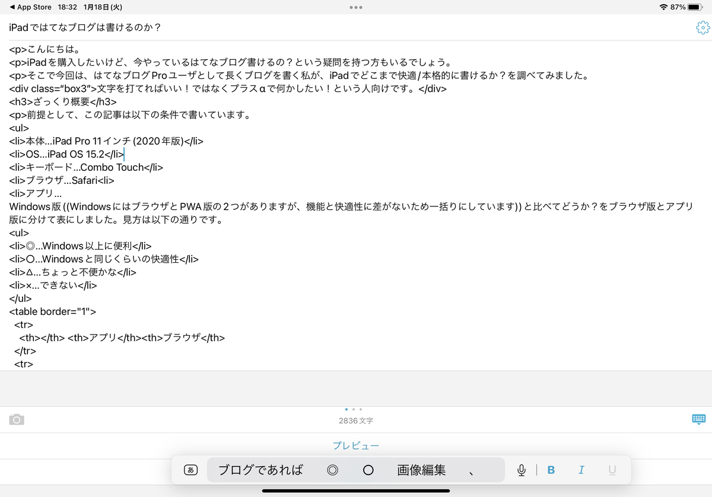Open the settings gear icon
The image size is (712, 497).
pos(702,28)
